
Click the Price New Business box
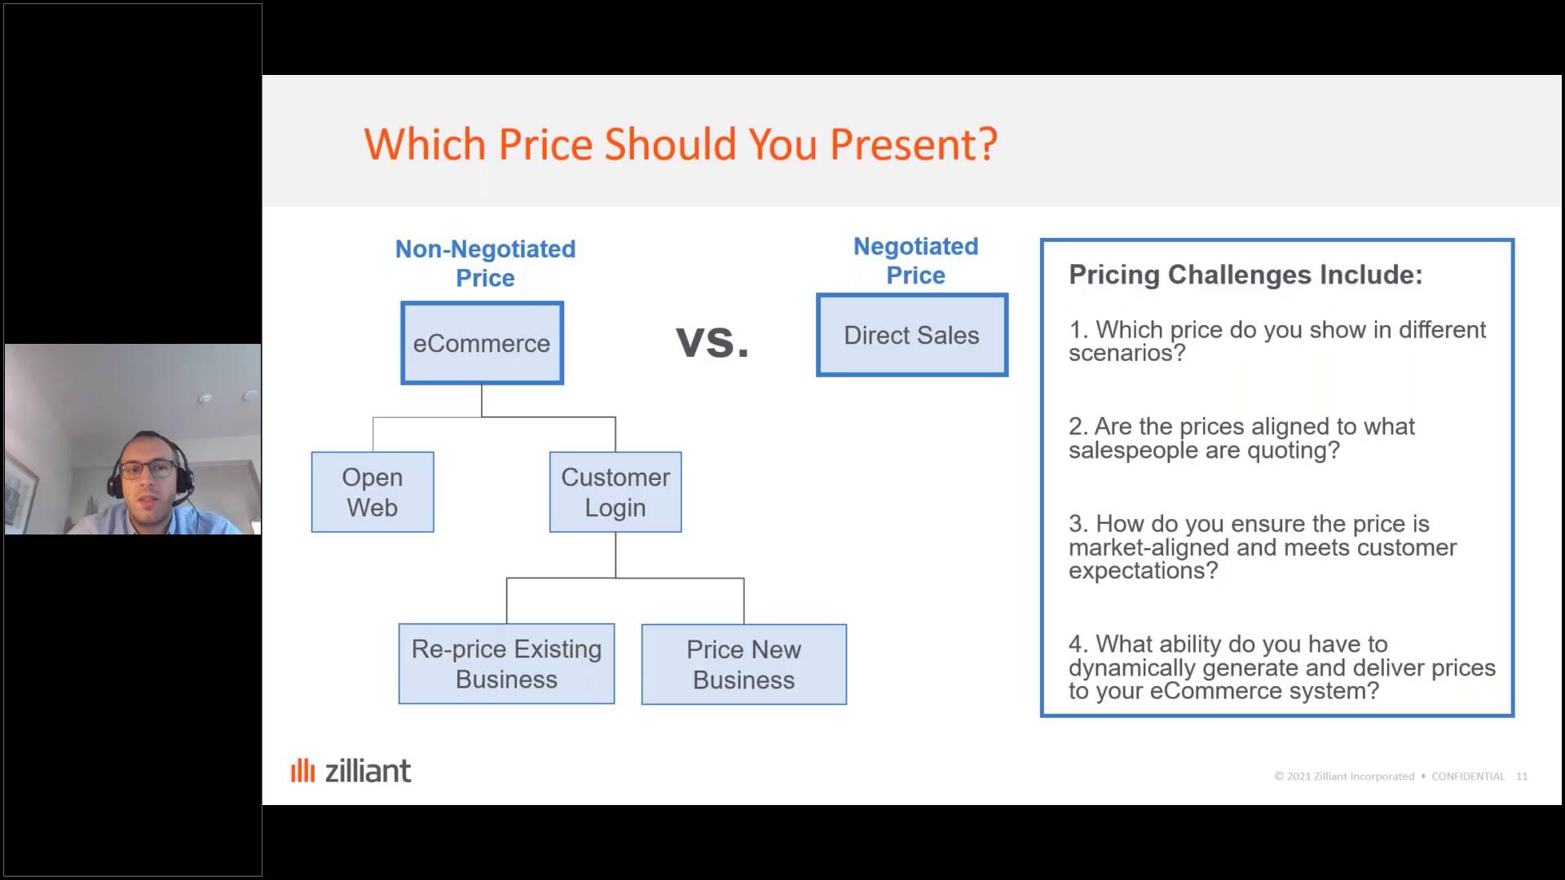(x=743, y=664)
